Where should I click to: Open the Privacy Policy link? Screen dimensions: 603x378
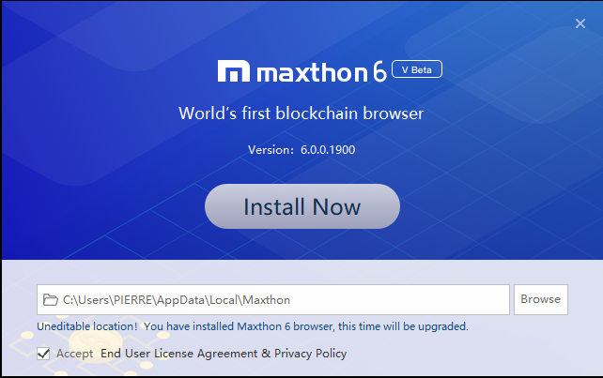point(310,354)
